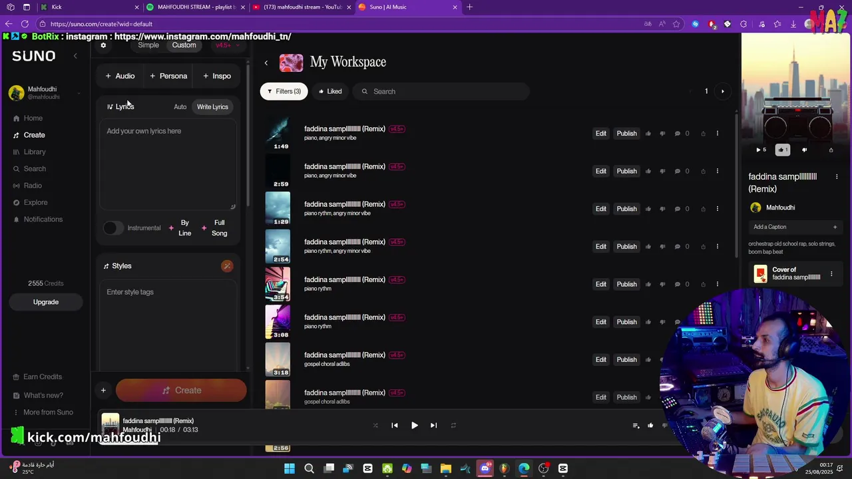Switch to the Kick browser tab
Screen dimensions: 852x479
(90, 7)
